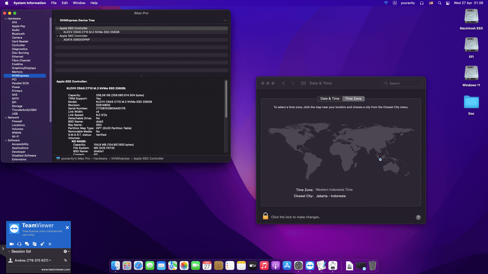Open Trash in the Dock
The height and width of the screenshot is (274, 488).
click(x=372, y=266)
